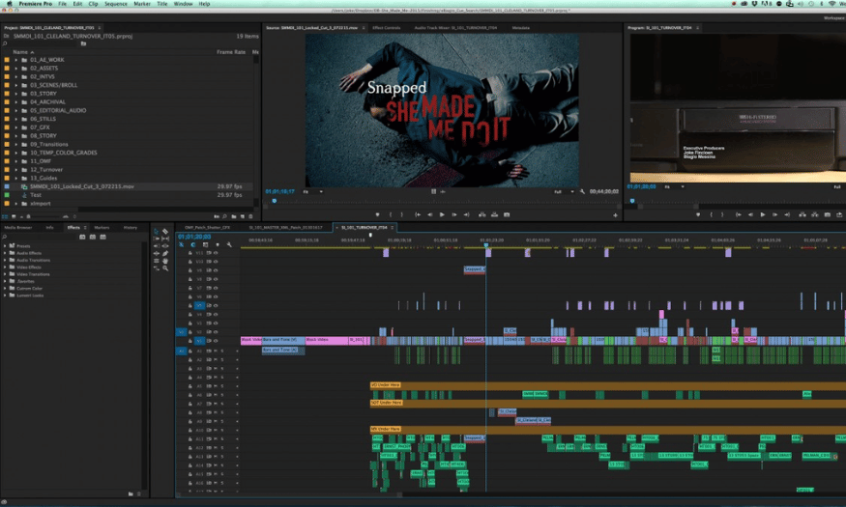Screen dimensions: 846x507
Task: Click timeline timecode 01;01;20;03
Action: point(194,237)
